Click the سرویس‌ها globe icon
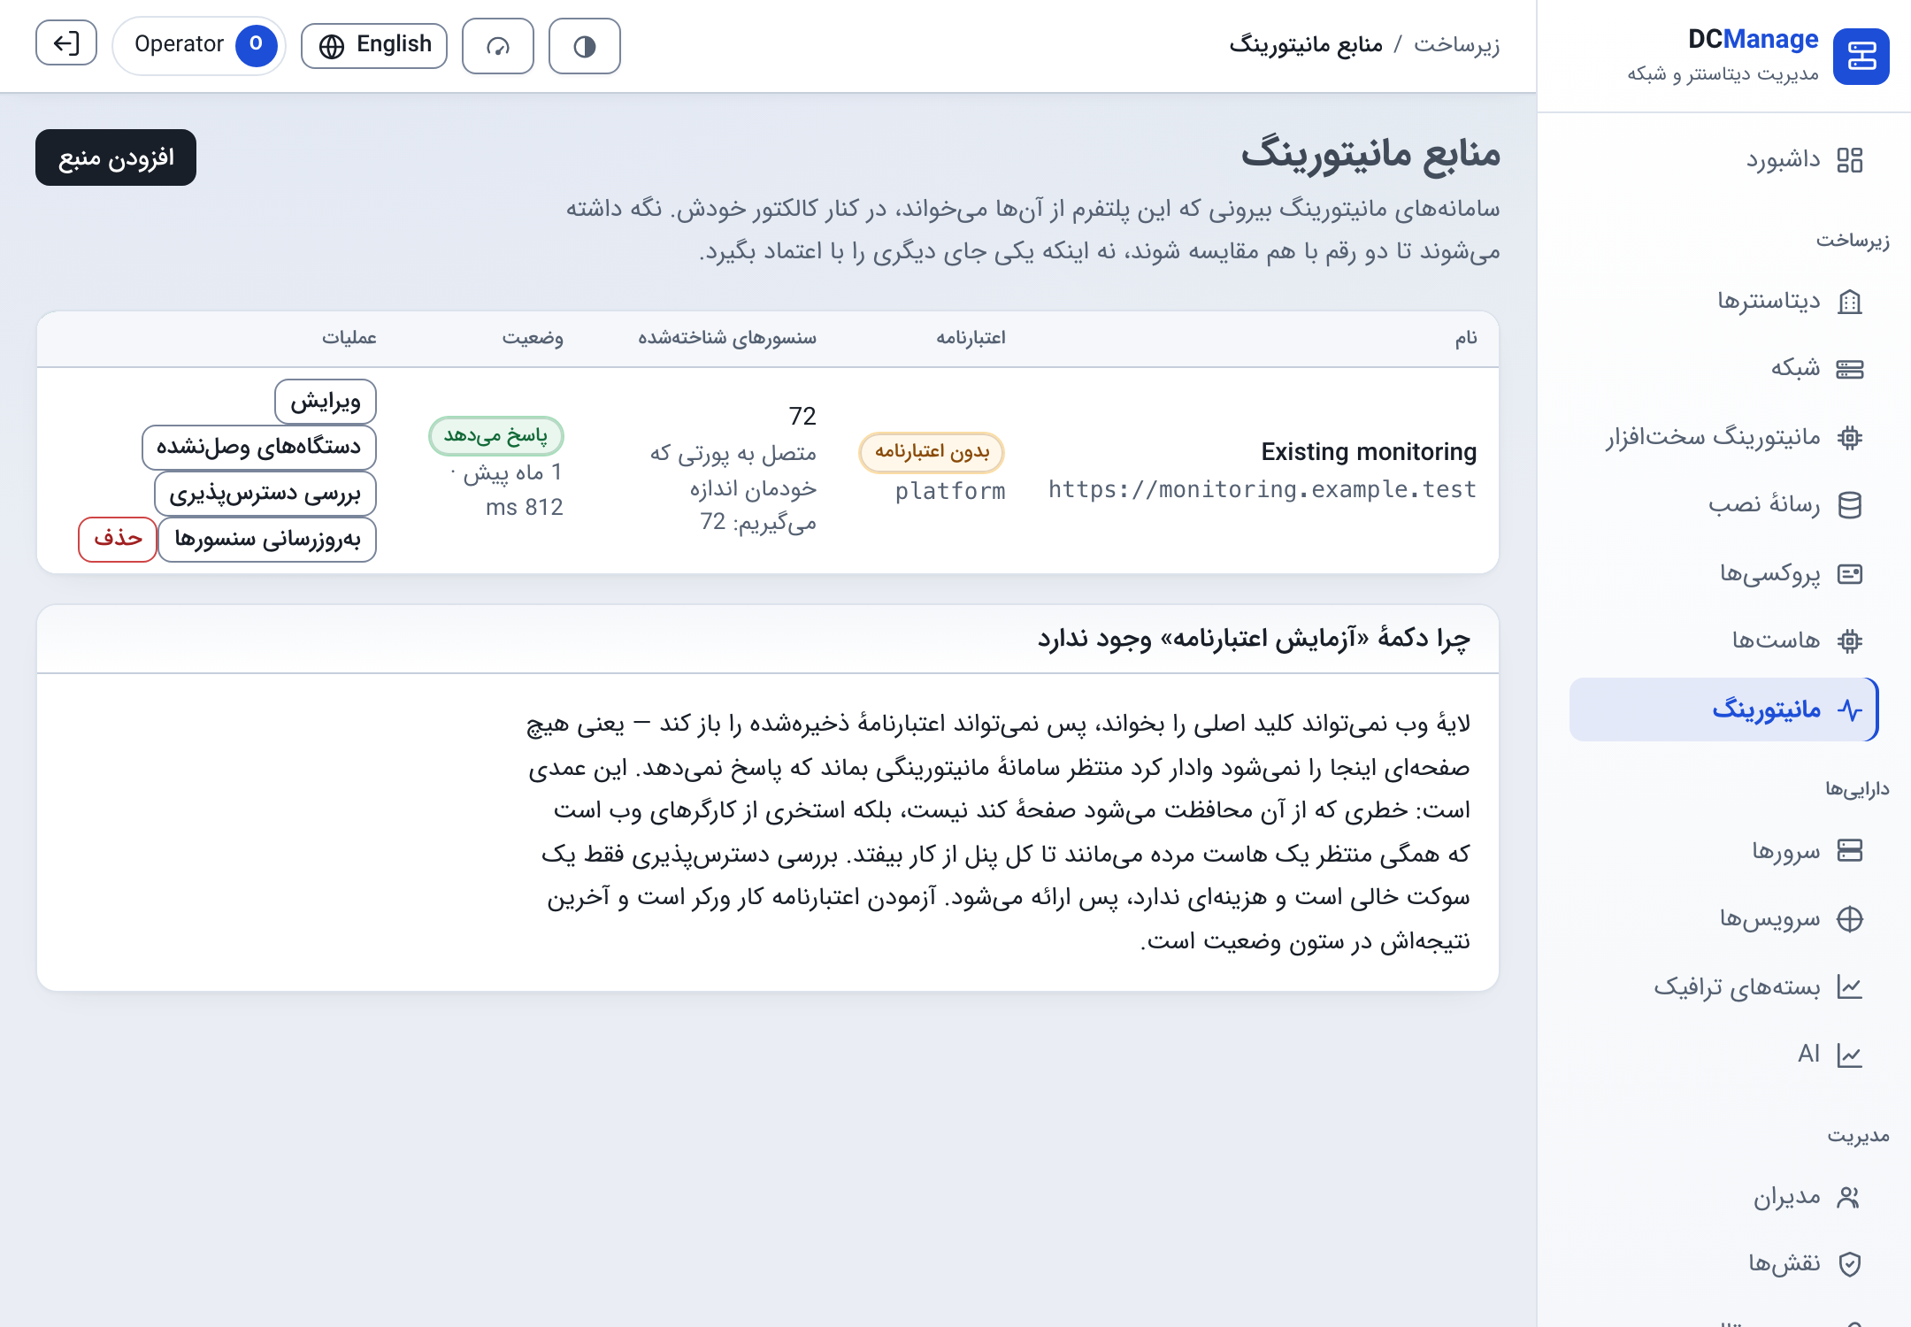This screenshot has height=1327, width=1911. (1849, 919)
